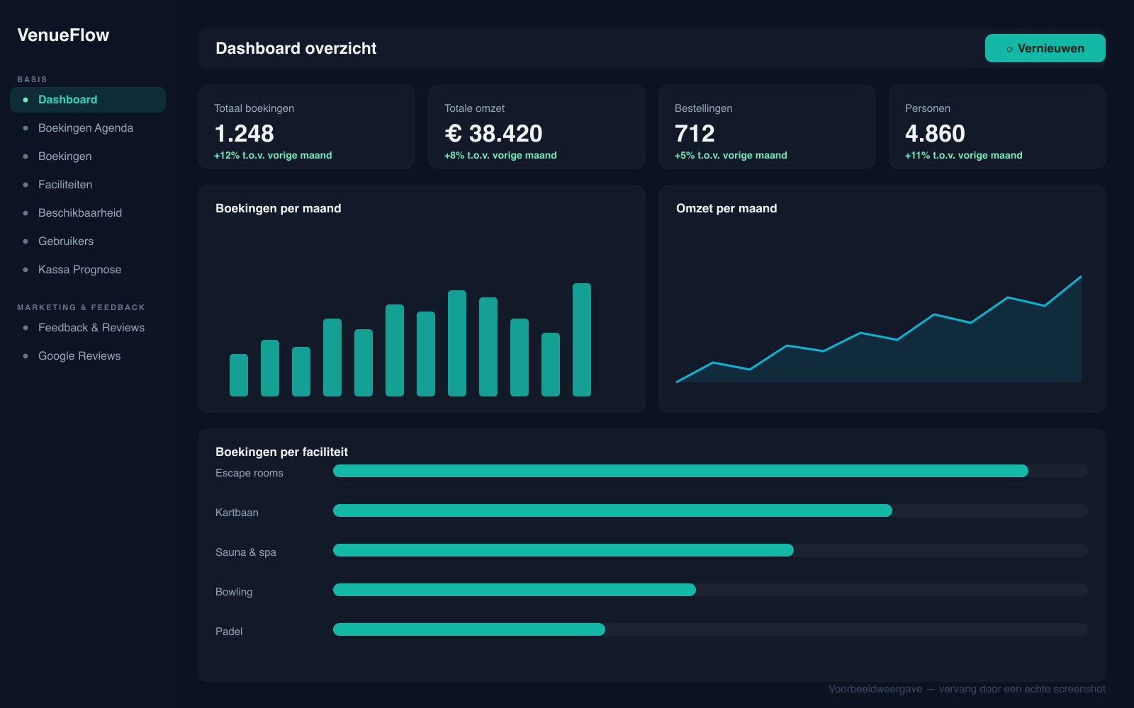1134x708 pixels.
Task: Open Feedback & Reviews section
Action: [x=88, y=328]
